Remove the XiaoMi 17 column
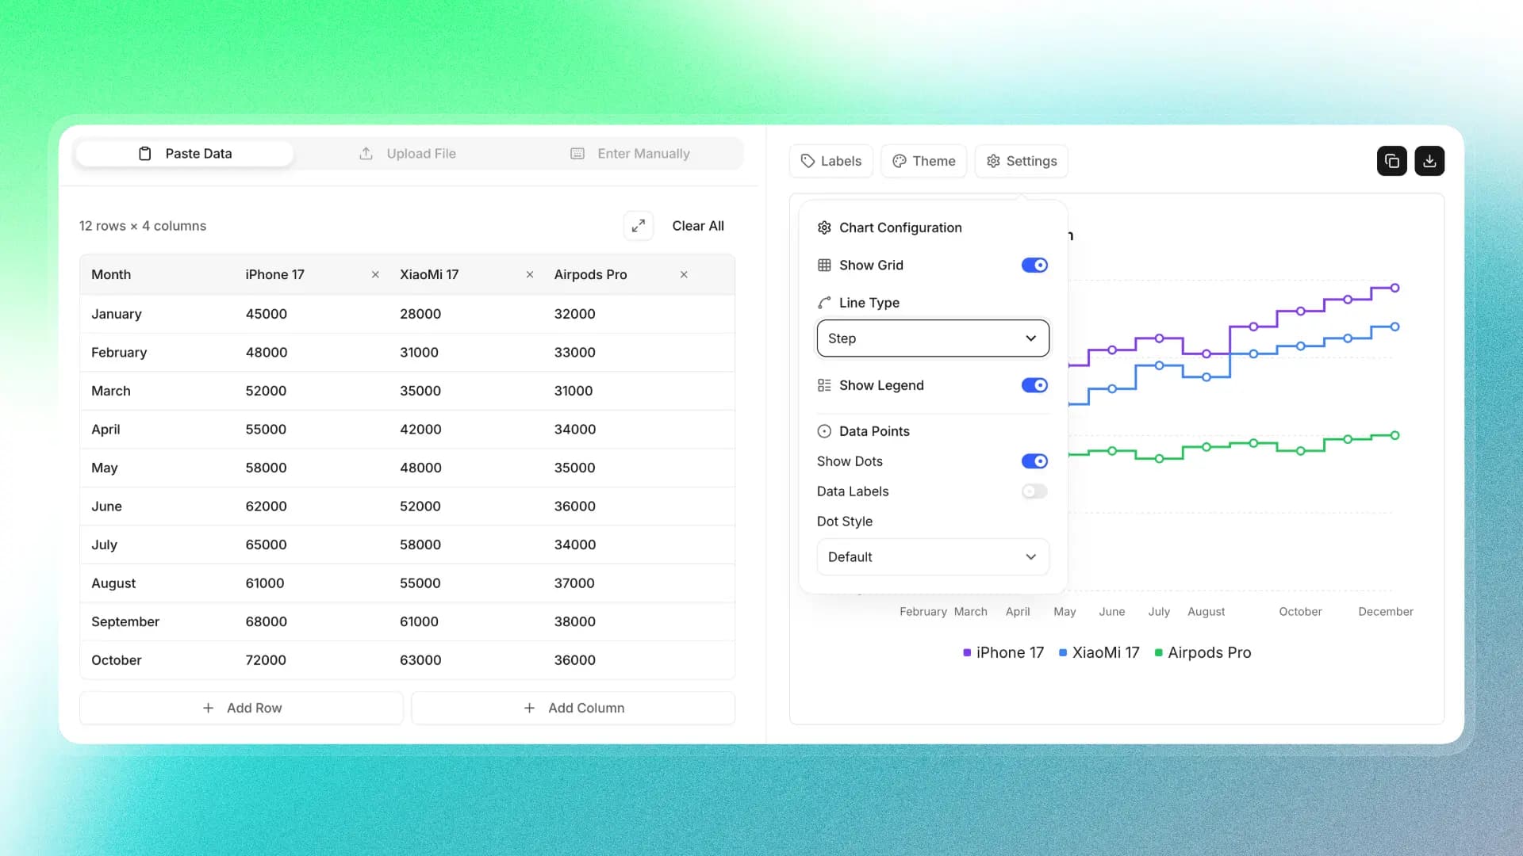The image size is (1523, 856). click(529, 274)
